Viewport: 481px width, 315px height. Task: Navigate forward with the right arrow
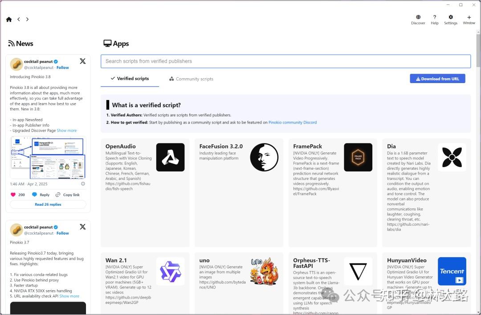point(27,19)
